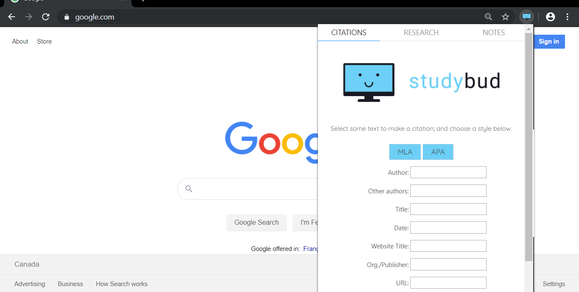Click the Google logo
Screen dimensions: 579x292
271,142
